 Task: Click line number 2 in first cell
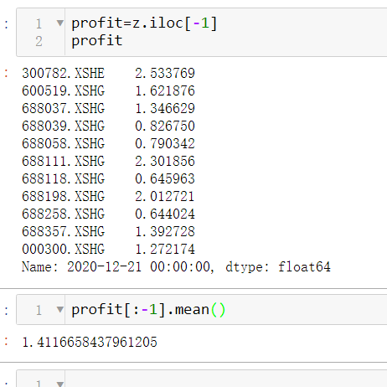(39, 41)
